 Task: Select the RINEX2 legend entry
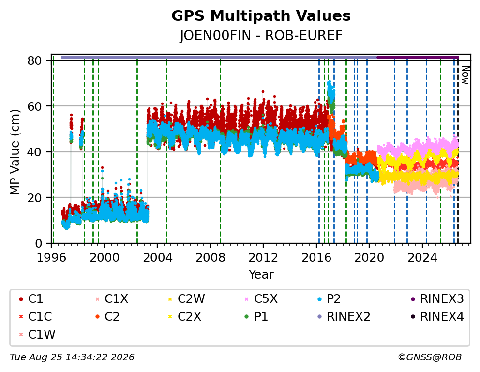[344, 317]
